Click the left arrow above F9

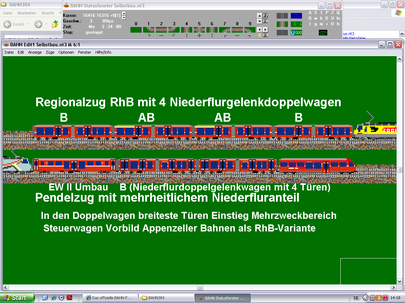[x=259, y=29]
